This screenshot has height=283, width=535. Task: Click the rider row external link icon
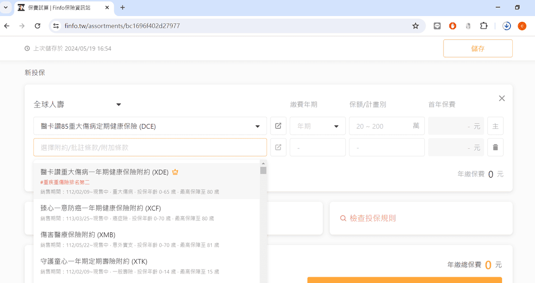[x=278, y=147]
